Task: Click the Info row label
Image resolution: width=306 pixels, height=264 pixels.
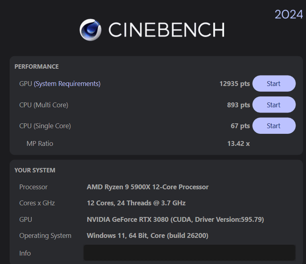Action: (x=25, y=253)
